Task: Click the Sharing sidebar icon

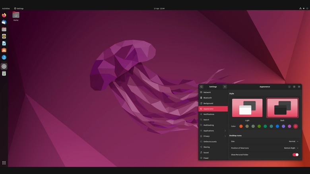Action: (x=201, y=147)
